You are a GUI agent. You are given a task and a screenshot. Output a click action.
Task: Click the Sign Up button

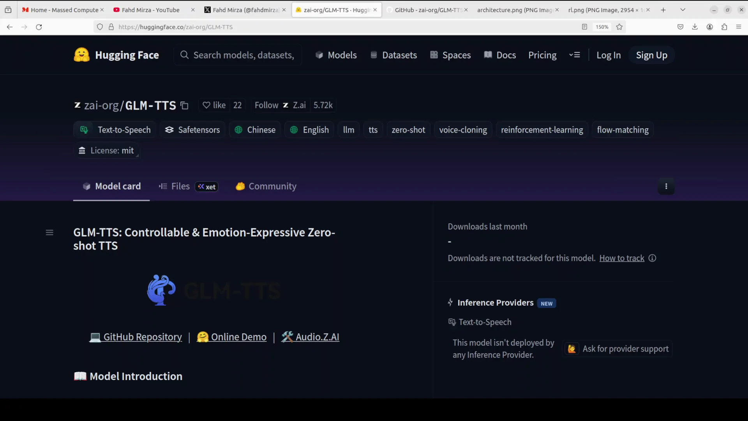point(651,55)
